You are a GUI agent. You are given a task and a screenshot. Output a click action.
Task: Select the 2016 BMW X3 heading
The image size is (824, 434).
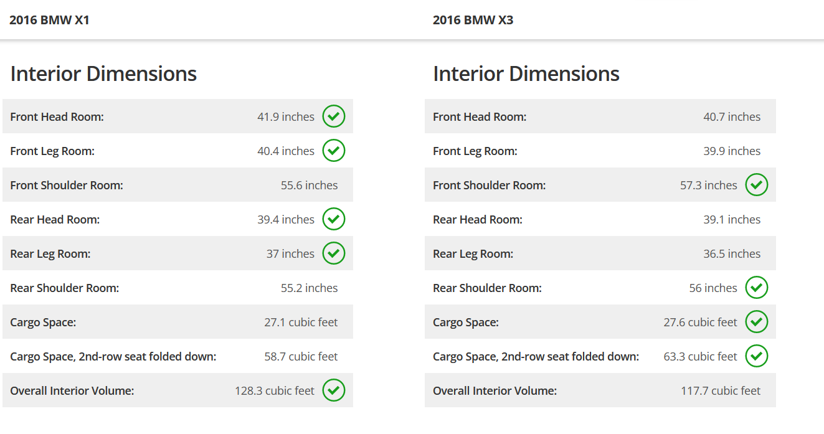(473, 20)
